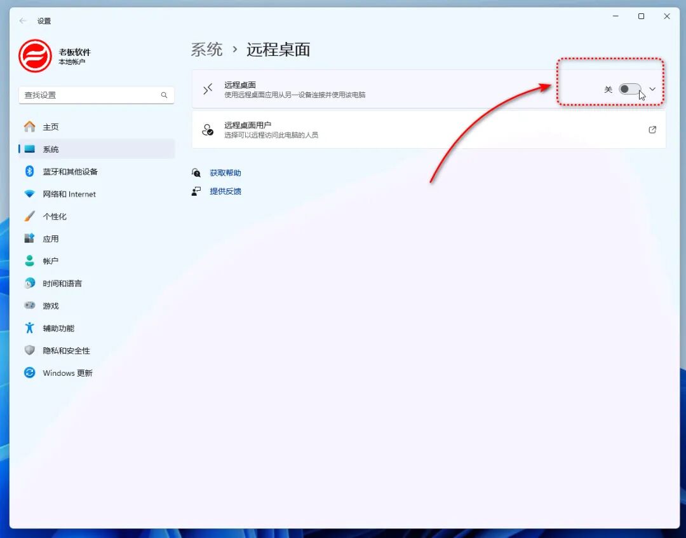Click the back arrow at top left

click(x=23, y=20)
